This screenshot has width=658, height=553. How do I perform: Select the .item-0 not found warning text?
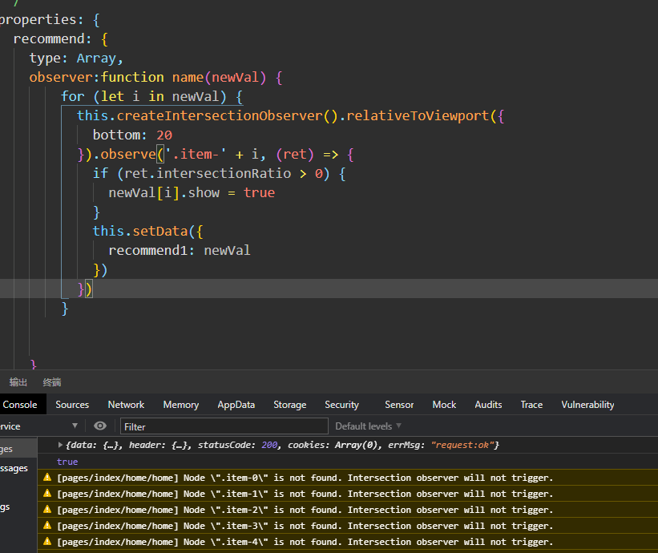[x=305, y=478]
